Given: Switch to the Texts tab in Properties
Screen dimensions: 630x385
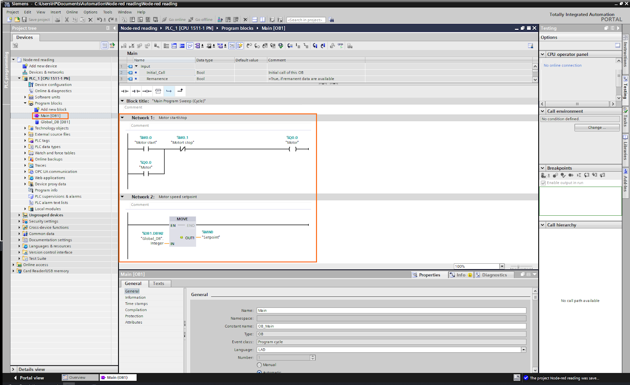Looking at the screenshot, I should (x=159, y=283).
